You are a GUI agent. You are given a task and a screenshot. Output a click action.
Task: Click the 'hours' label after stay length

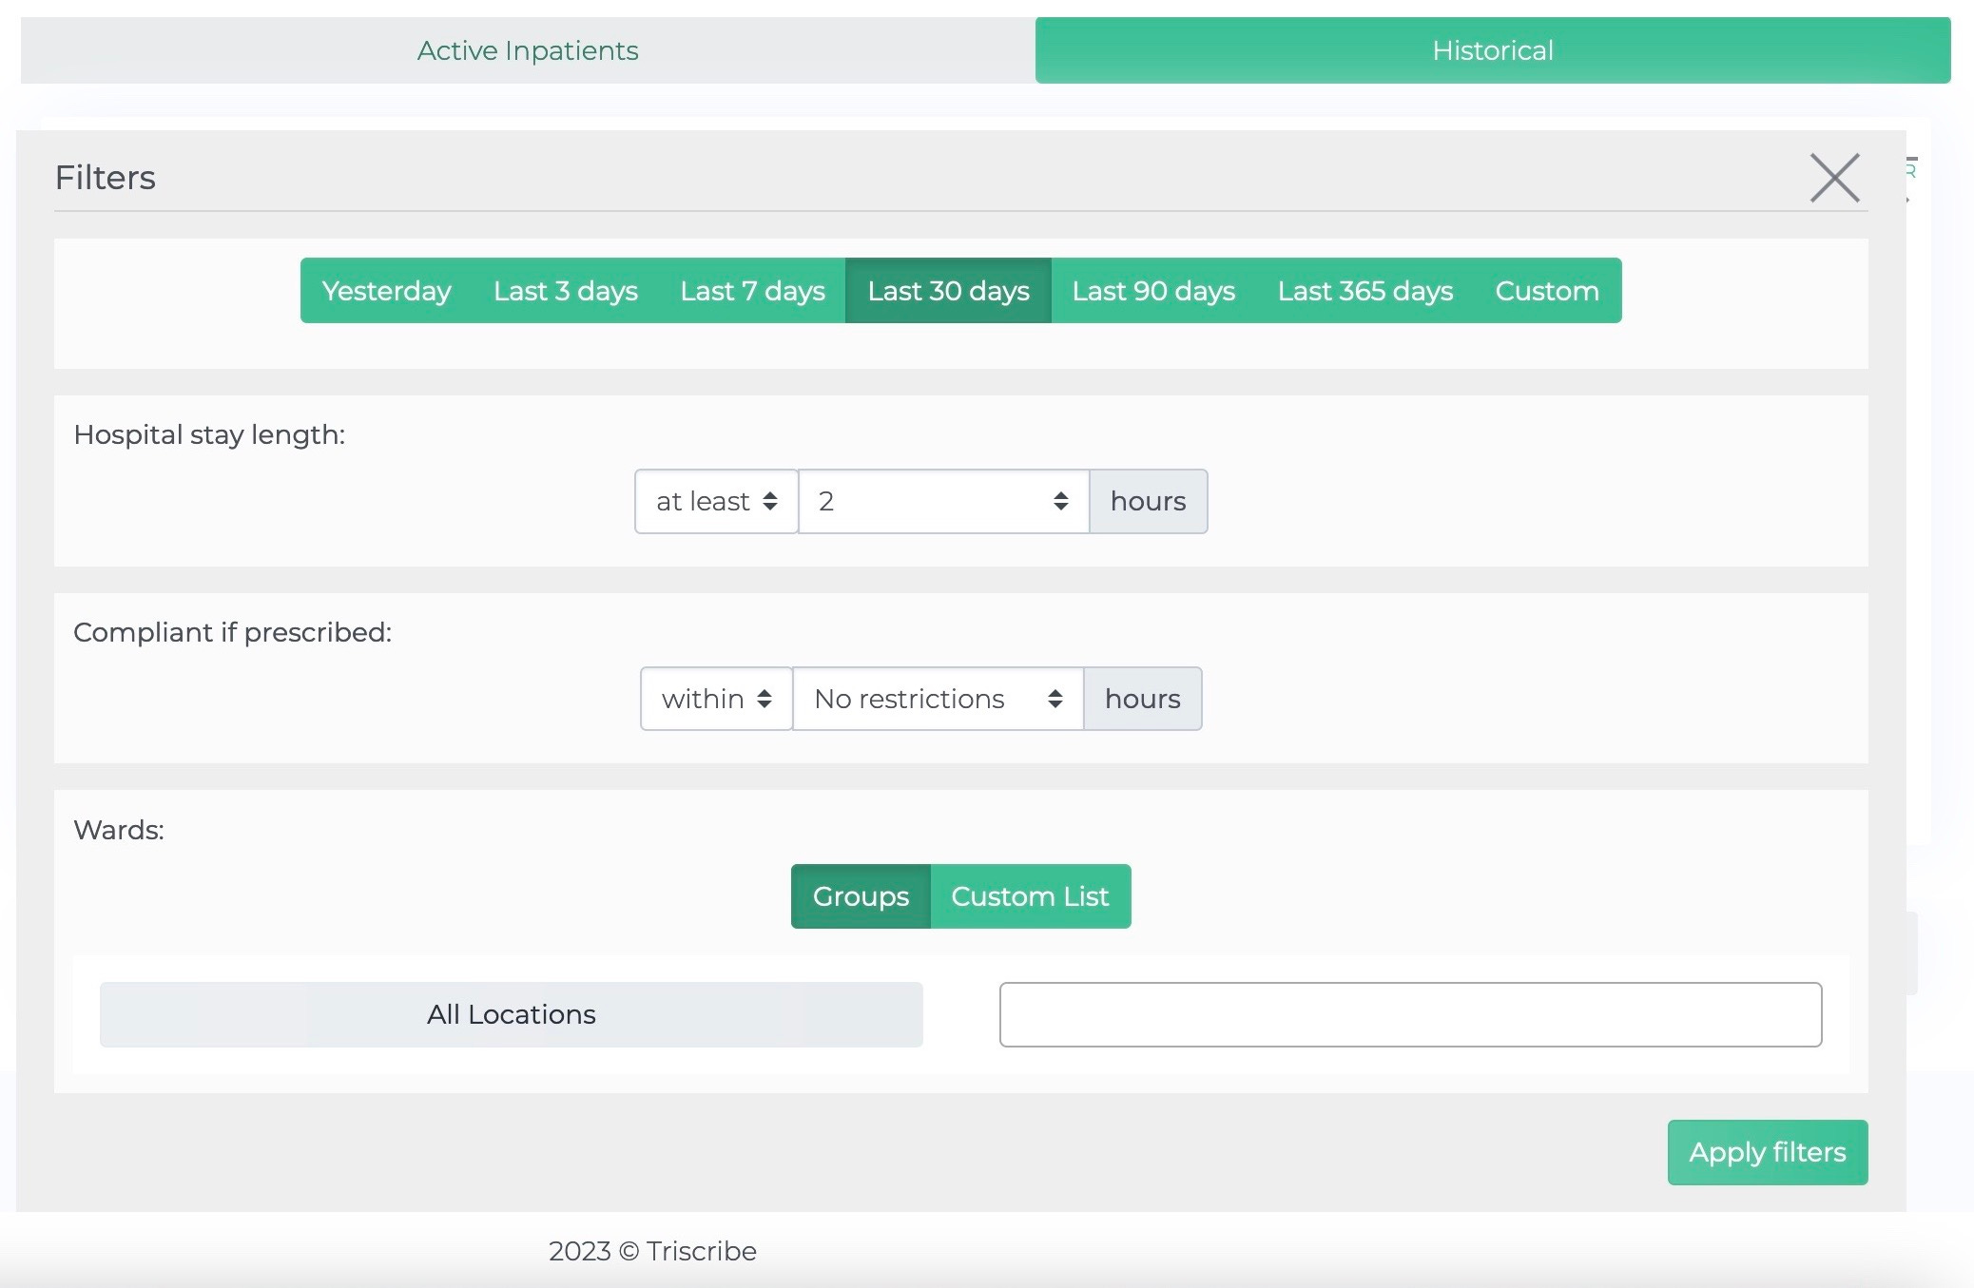pos(1149,501)
